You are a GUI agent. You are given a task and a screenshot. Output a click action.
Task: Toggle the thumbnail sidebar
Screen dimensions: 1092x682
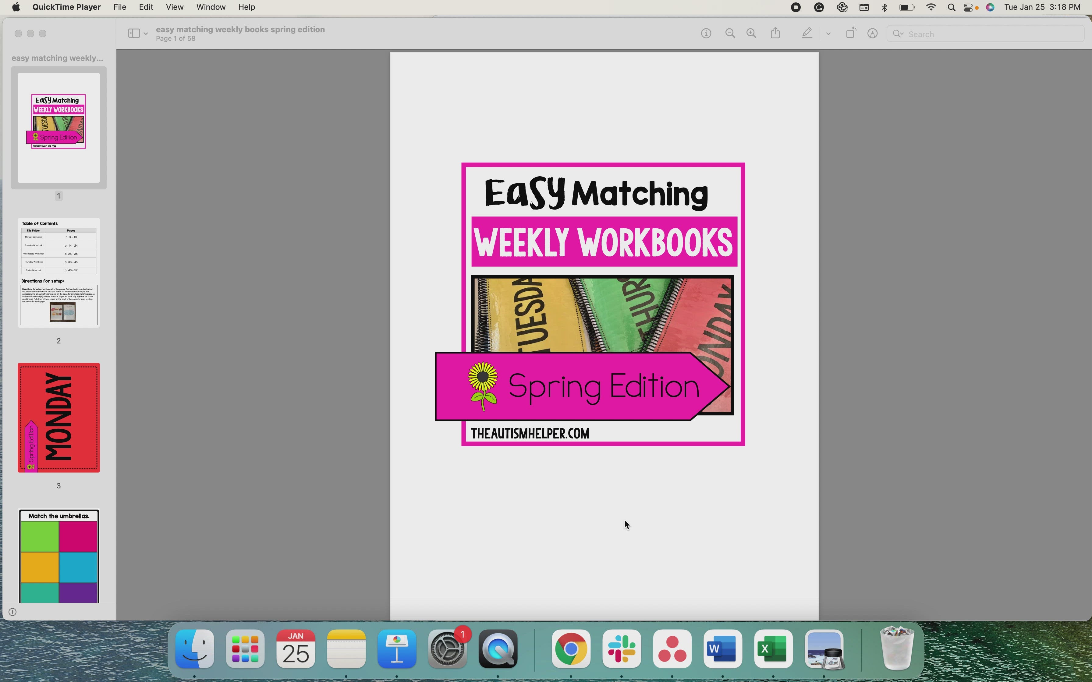coord(133,33)
